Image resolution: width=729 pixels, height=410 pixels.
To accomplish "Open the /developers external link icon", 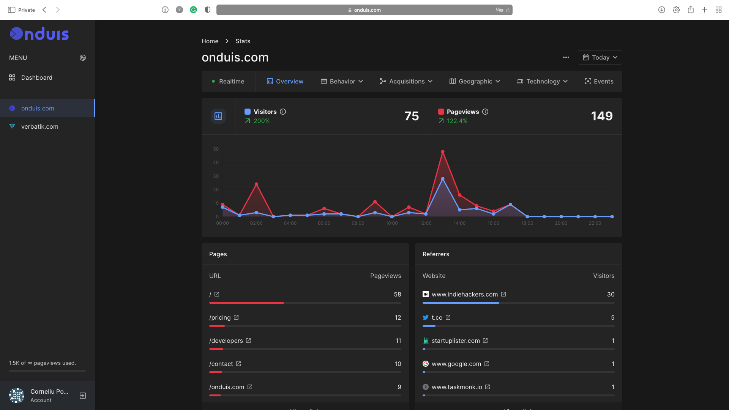I will (x=248, y=341).
